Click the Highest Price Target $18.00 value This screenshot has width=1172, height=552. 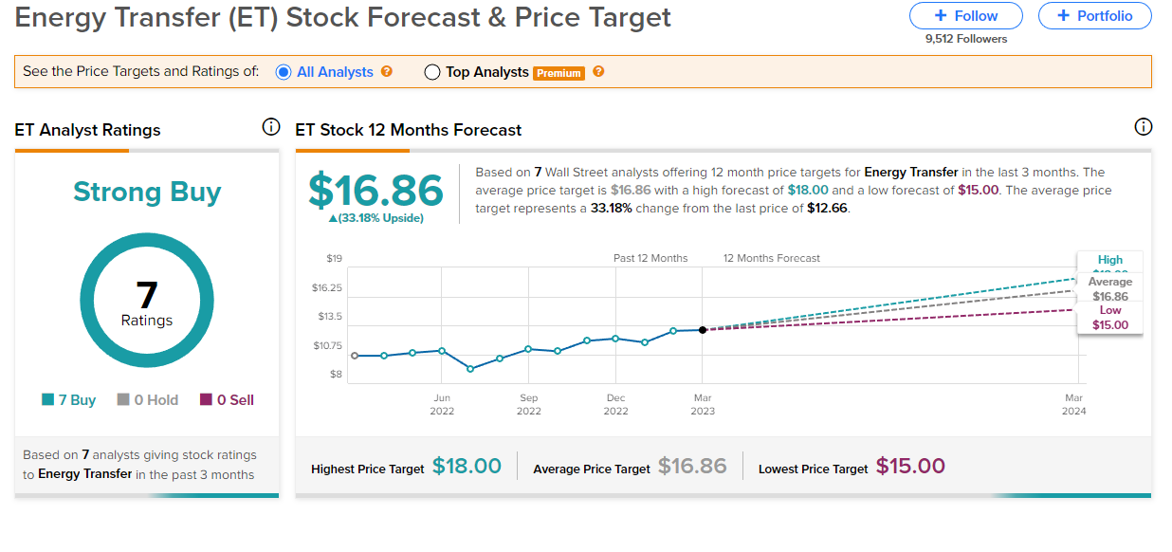[467, 467]
